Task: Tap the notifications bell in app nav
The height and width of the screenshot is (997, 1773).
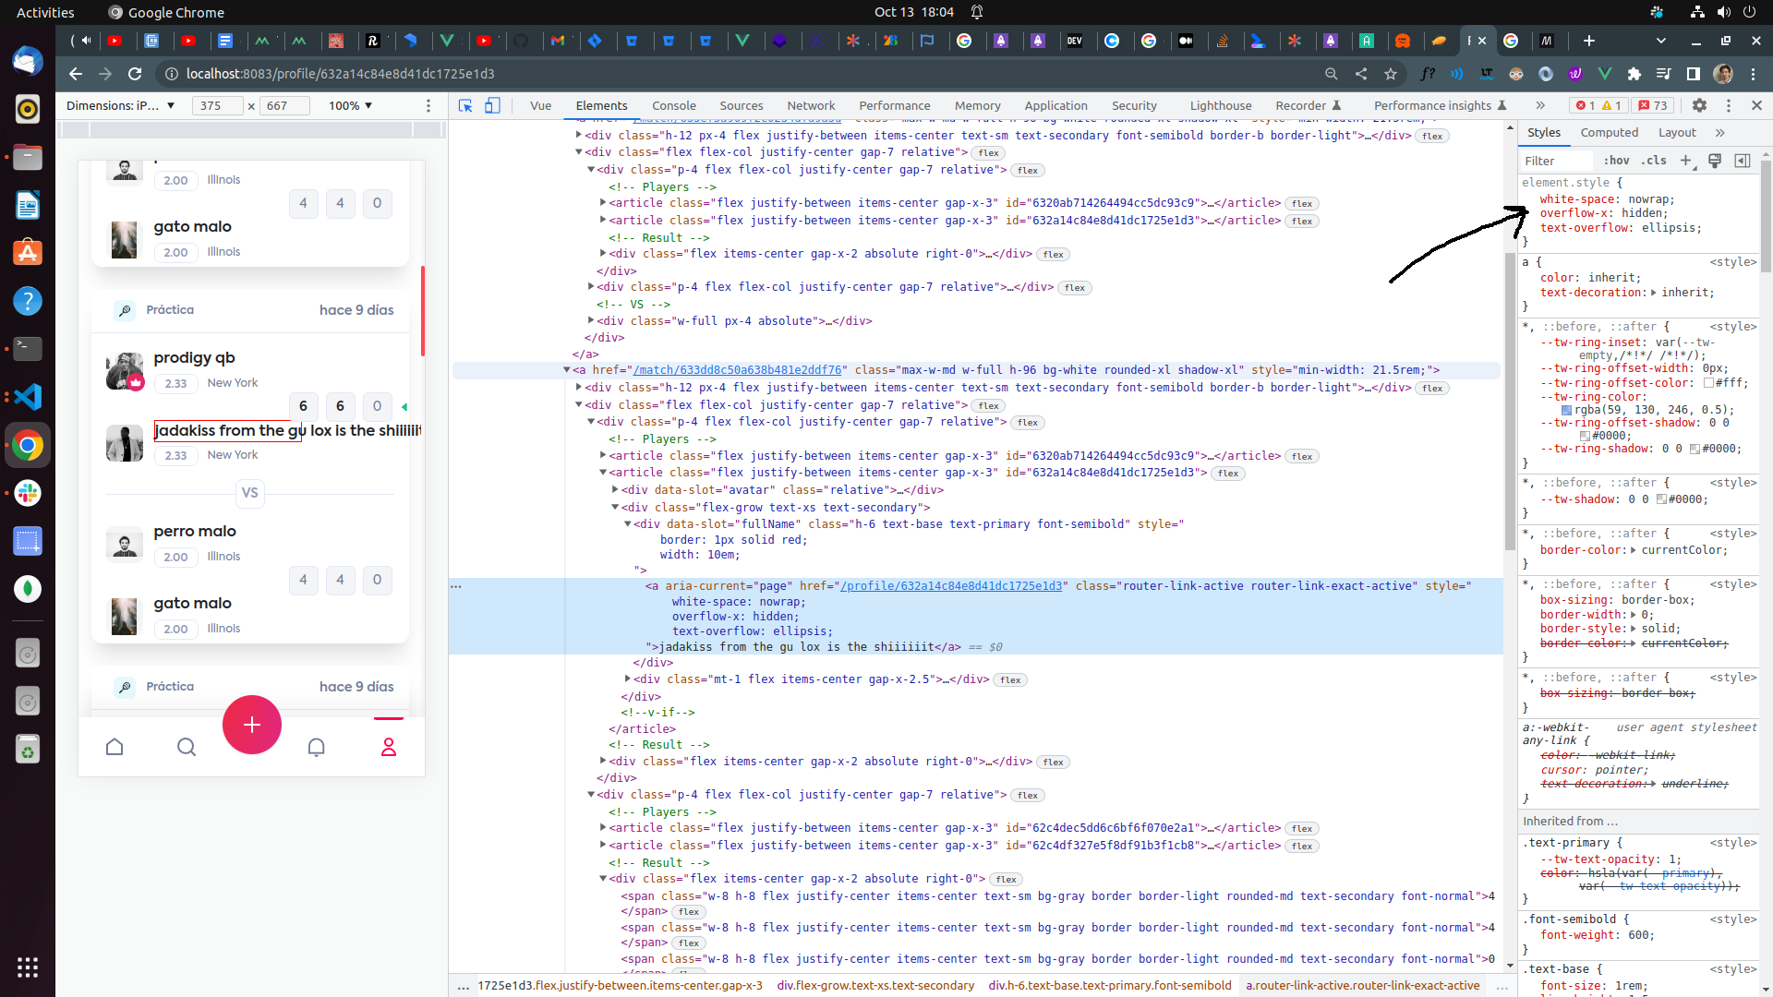Action: (x=316, y=747)
